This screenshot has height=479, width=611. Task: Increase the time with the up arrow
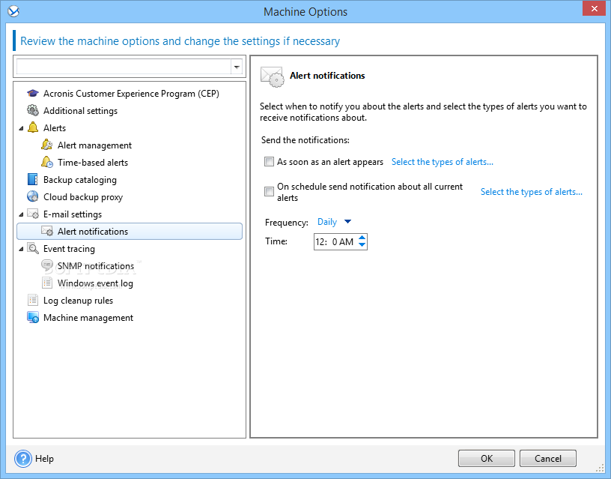(x=362, y=238)
